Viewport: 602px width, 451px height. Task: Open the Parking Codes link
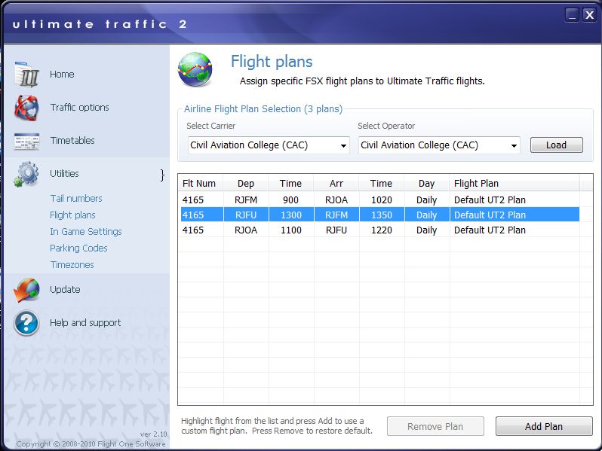[78, 248]
